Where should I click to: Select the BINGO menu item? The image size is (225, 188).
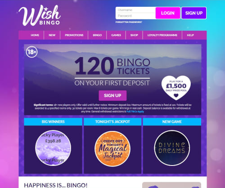97,35
